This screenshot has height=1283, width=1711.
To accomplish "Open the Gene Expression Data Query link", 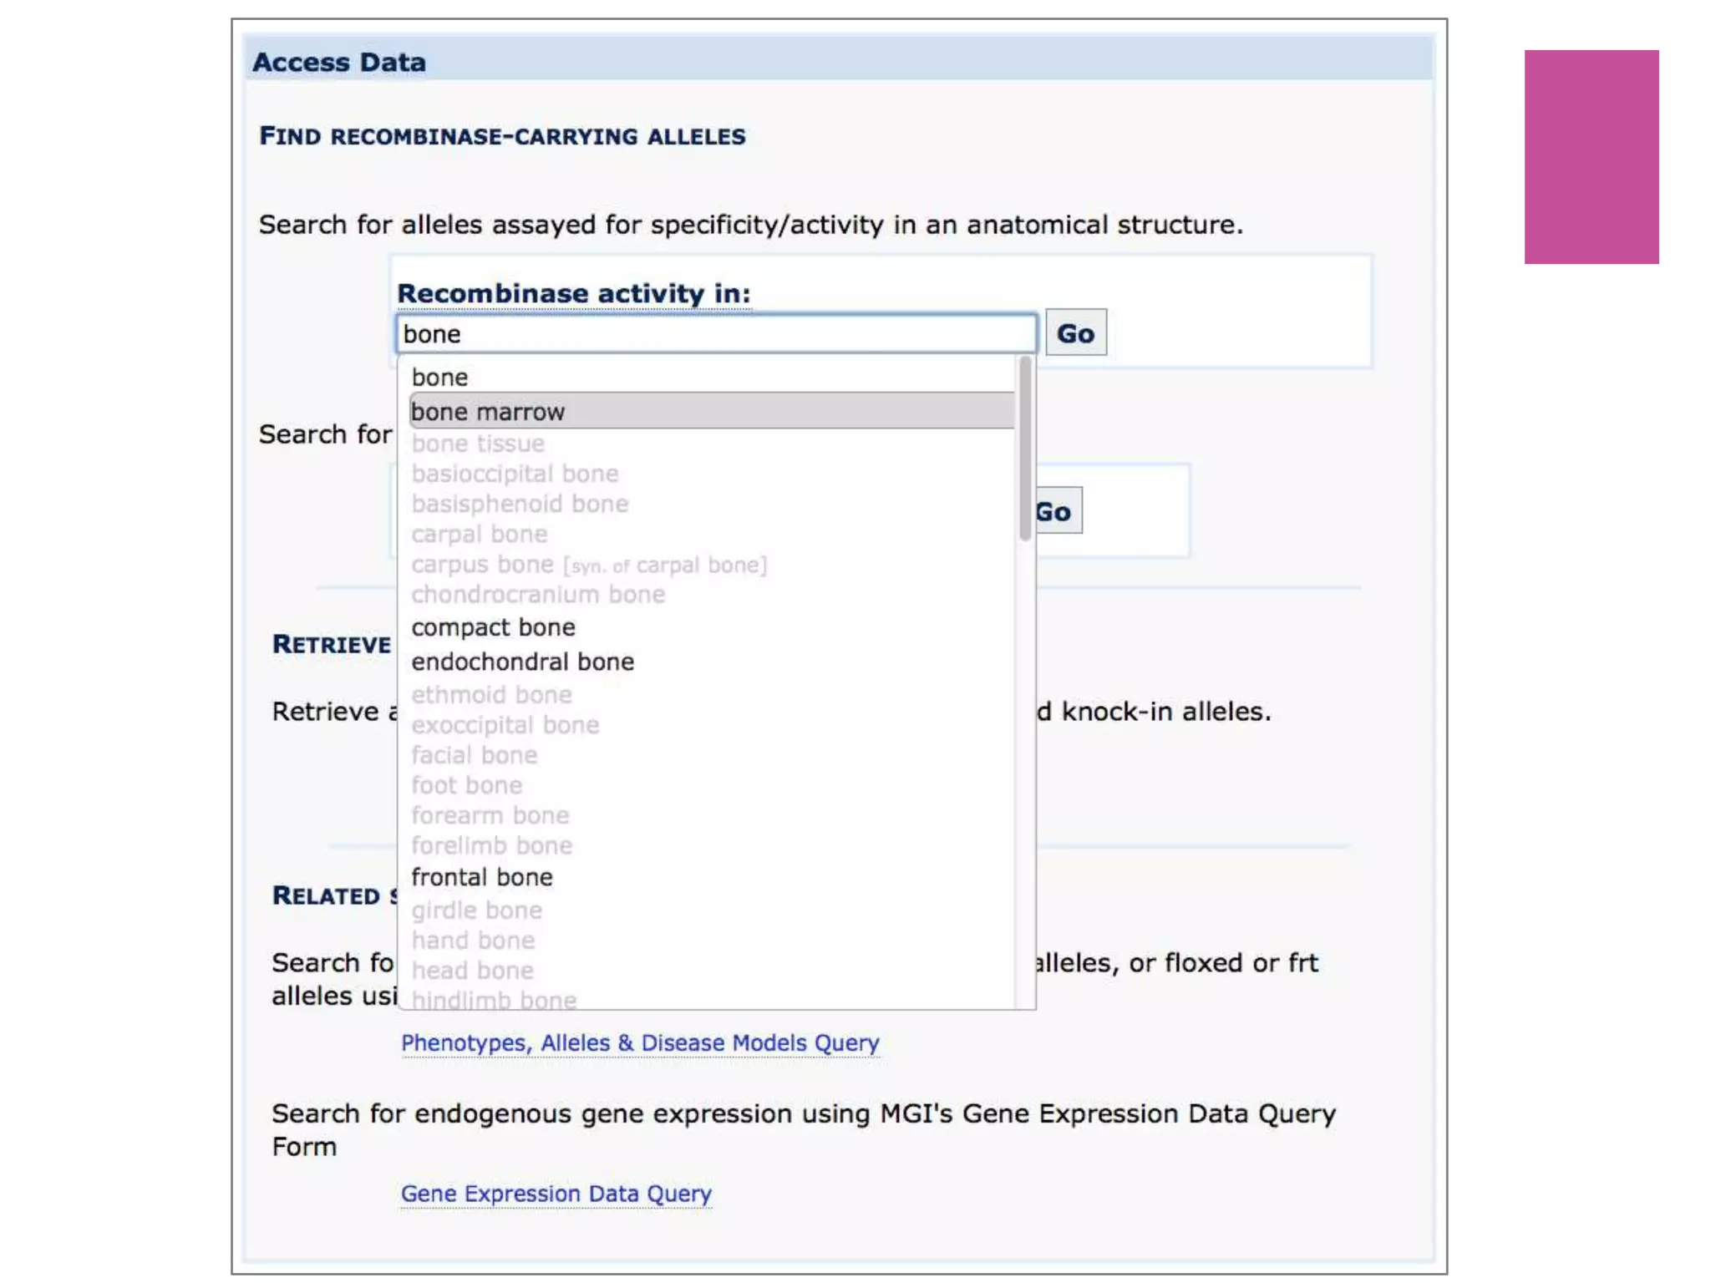I will [x=556, y=1194].
